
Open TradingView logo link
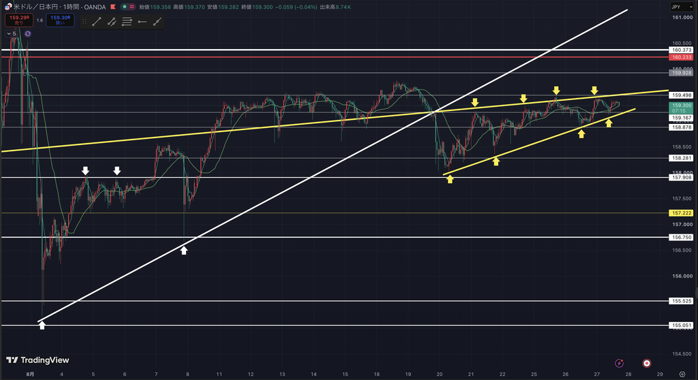[x=38, y=360]
